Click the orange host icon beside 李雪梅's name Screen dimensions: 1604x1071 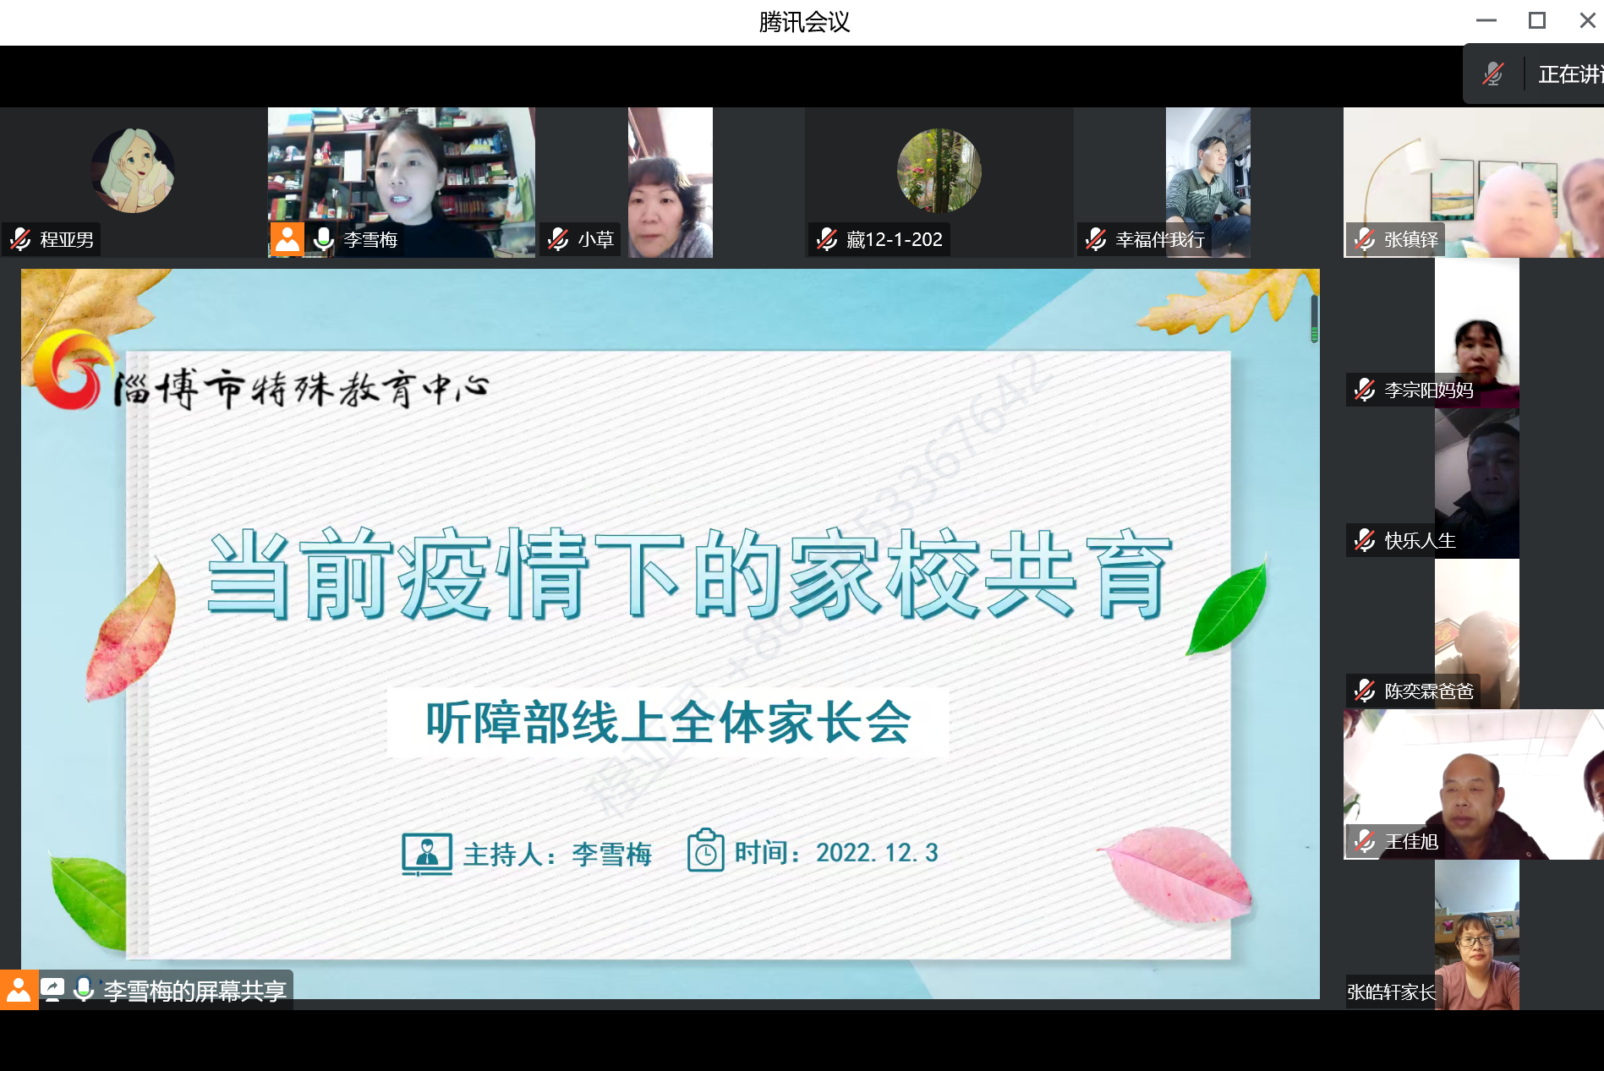pos(287,239)
